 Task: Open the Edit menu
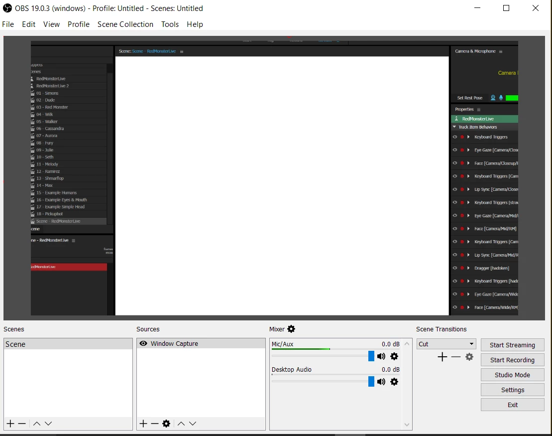pos(28,24)
